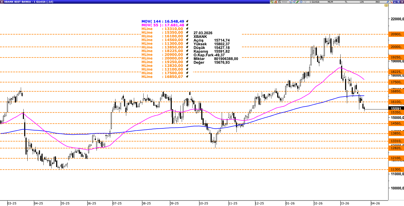Select the LIN scale option
Image resolution: width=404 pixels, height=206 pixels.
click(x=362, y=2)
